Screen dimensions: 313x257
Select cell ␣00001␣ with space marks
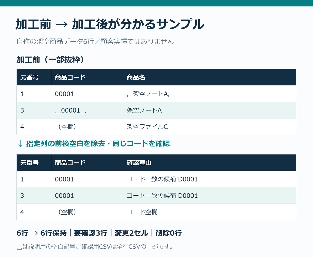87,110
